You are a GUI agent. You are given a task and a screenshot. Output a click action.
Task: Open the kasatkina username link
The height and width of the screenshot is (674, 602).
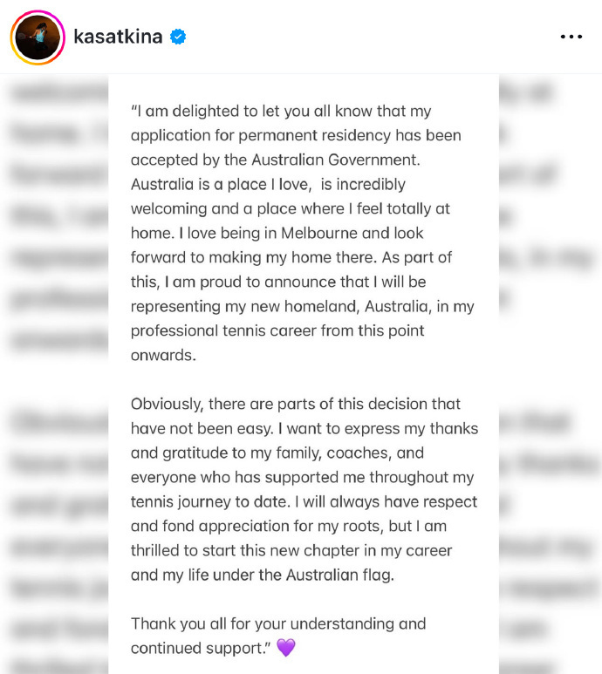[x=118, y=37]
